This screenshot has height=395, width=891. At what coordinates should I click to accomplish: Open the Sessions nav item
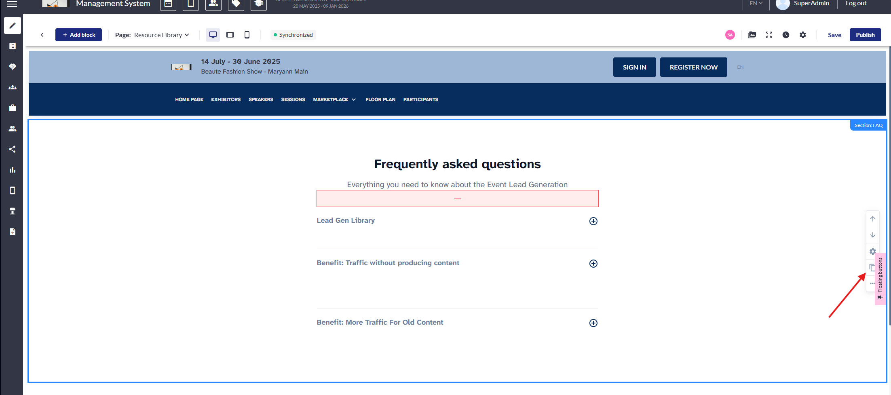coord(293,99)
